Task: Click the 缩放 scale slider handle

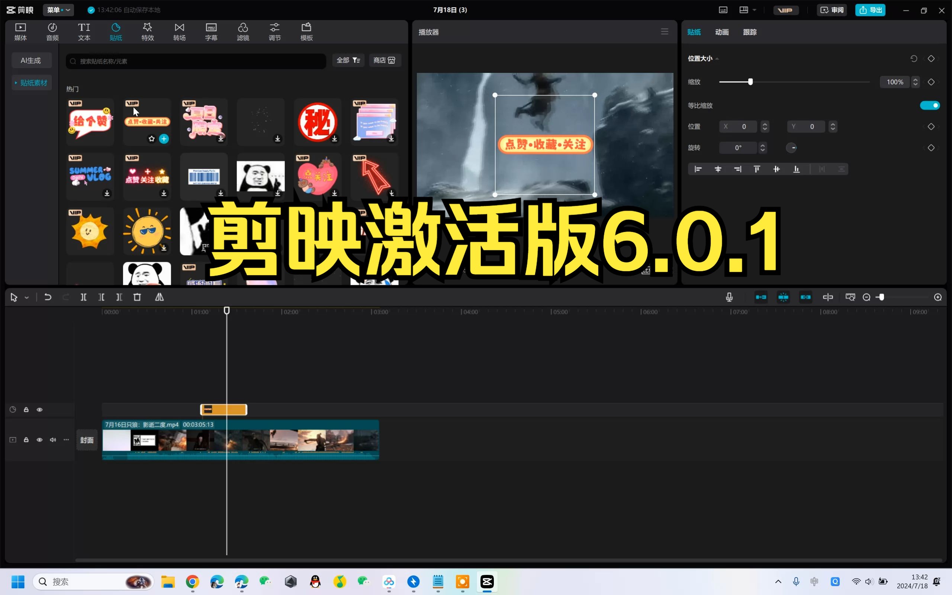Action: click(750, 82)
